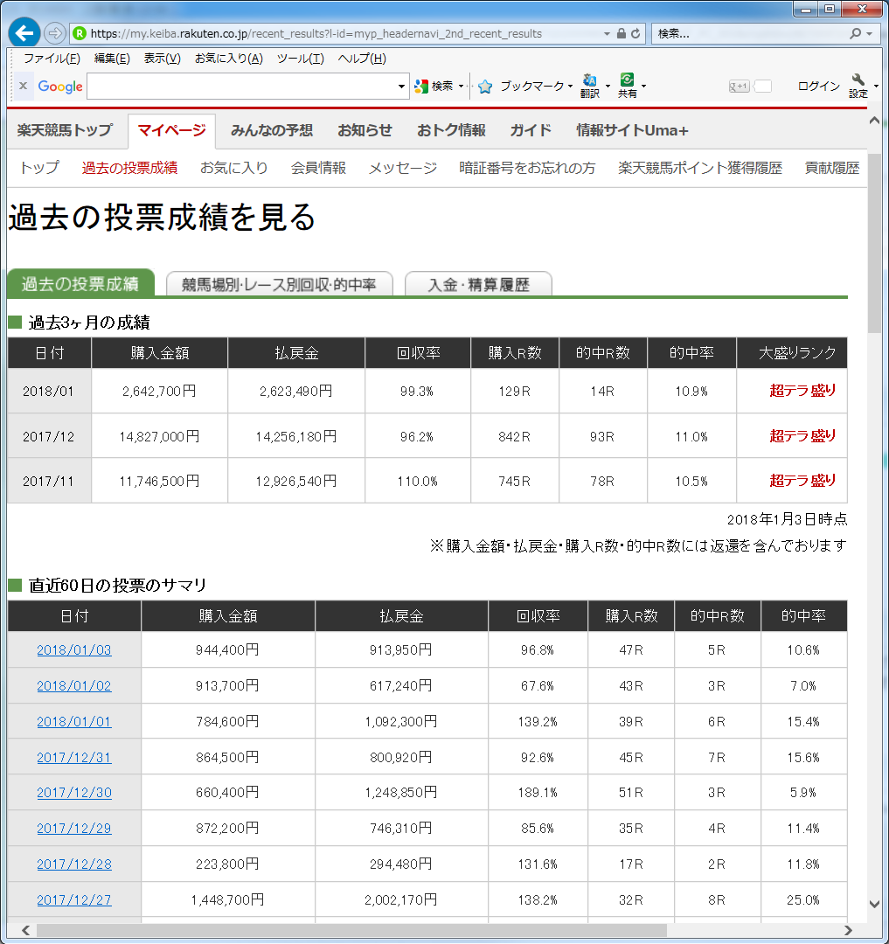Expand the ブックマーク dropdown arrow
This screenshot has width=889, height=944.
tap(570, 86)
